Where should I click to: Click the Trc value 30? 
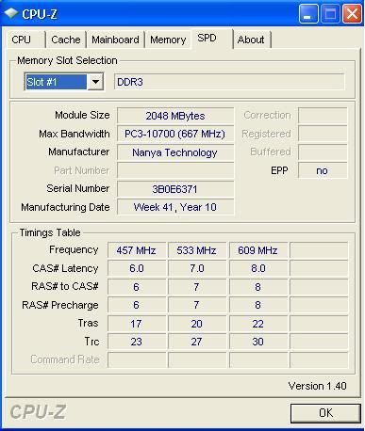pyautogui.click(x=258, y=342)
